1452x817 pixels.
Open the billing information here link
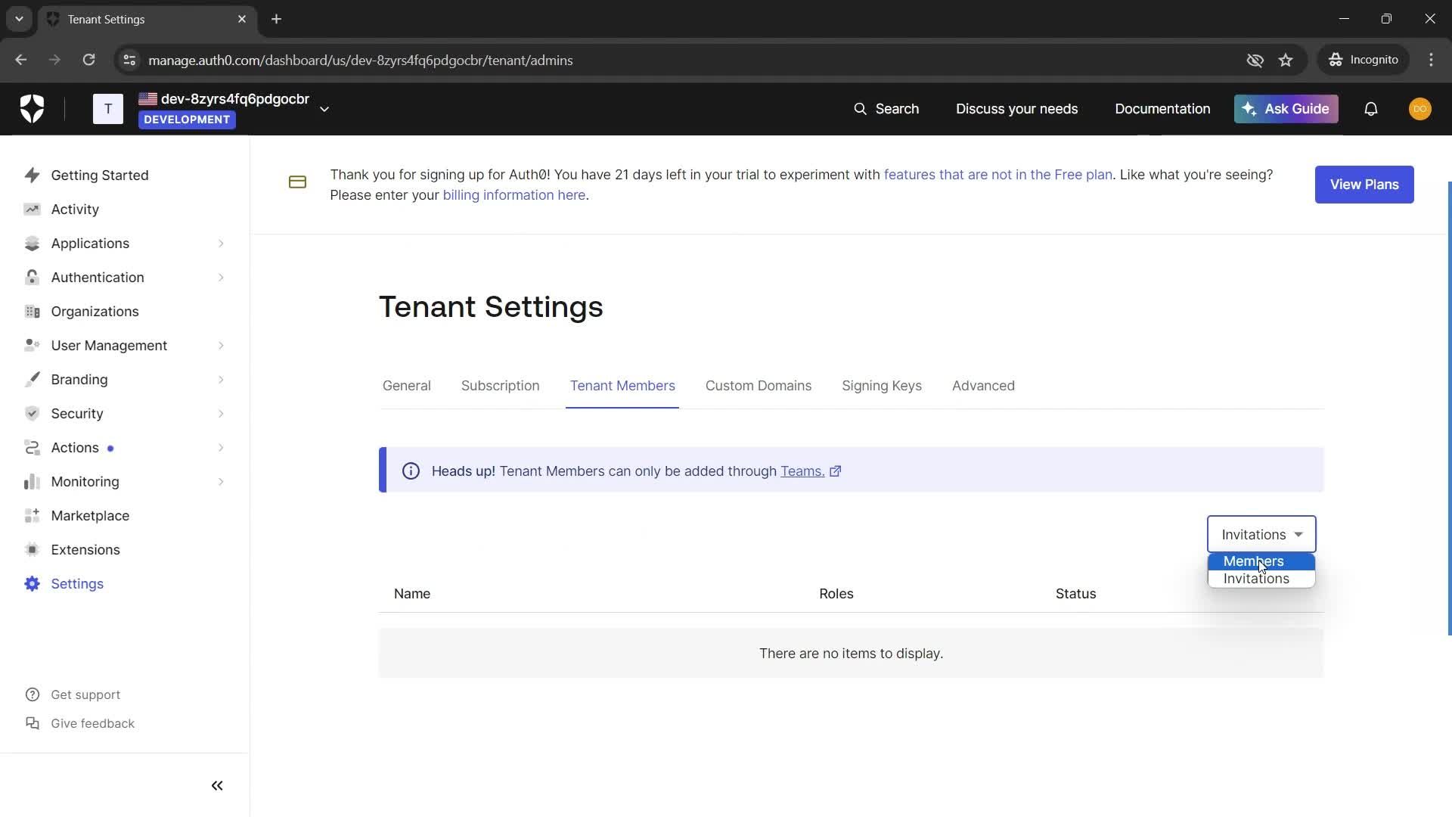click(x=513, y=195)
